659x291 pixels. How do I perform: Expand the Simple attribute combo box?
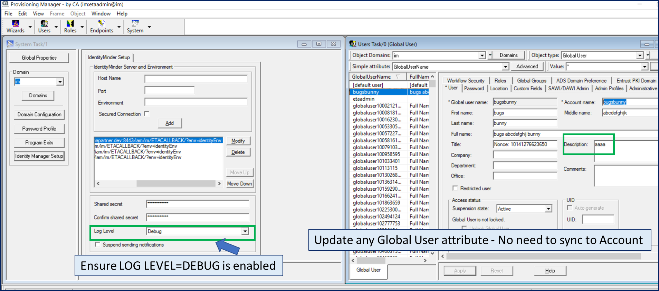point(505,67)
